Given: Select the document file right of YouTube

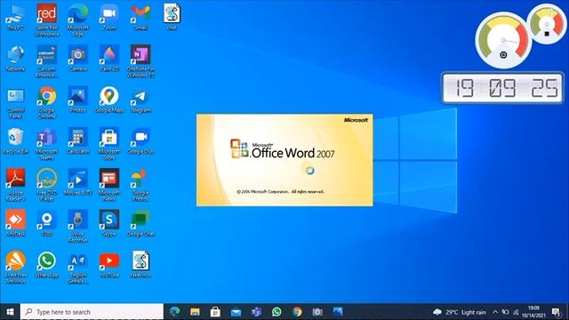Looking at the screenshot, I should 140,265.
